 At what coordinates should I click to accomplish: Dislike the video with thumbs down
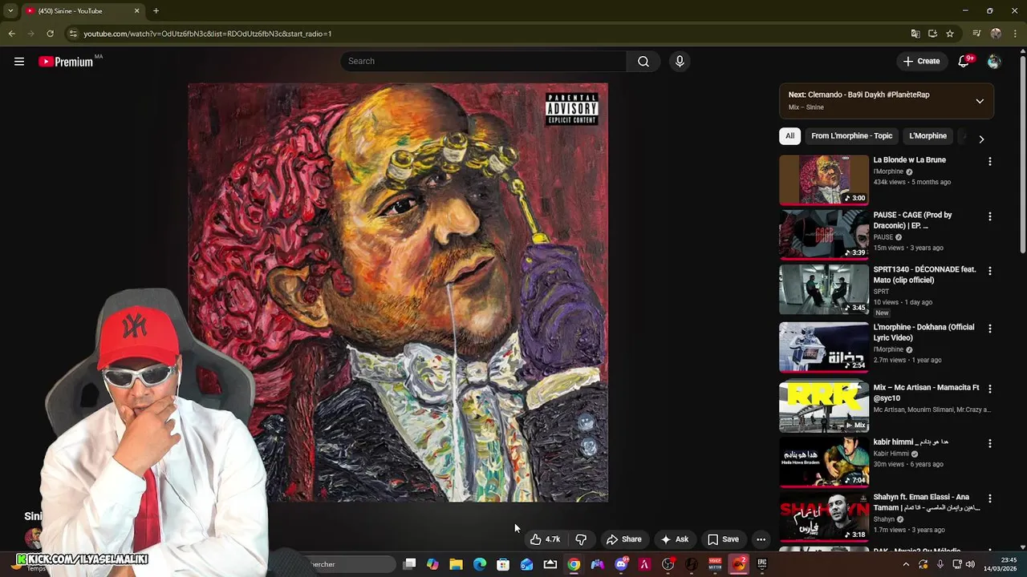pos(581,539)
